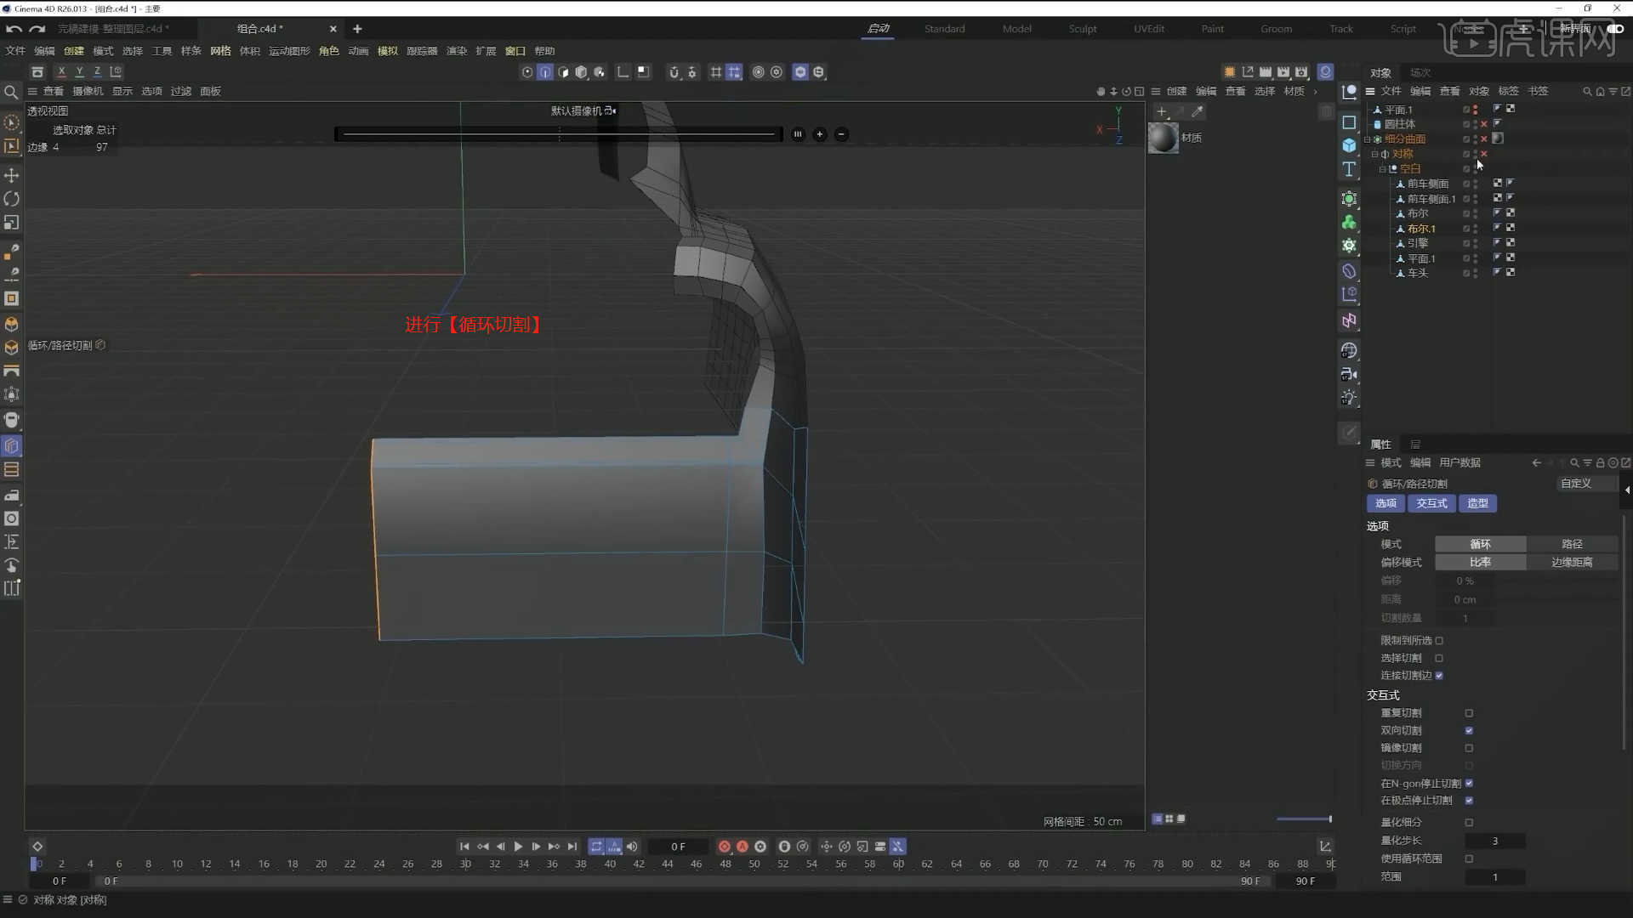This screenshot has width=1633, height=918.
Task: Switch to the 场次 tab
Action: (1420, 72)
